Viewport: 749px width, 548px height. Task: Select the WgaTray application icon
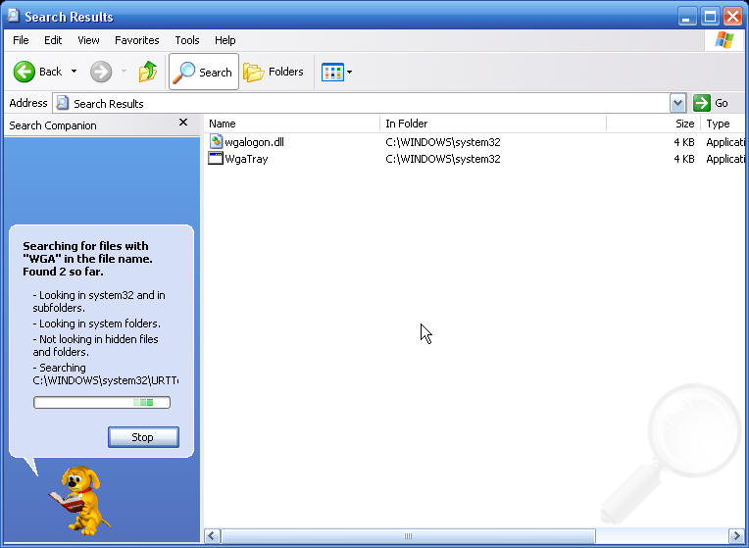pyautogui.click(x=216, y=158)
